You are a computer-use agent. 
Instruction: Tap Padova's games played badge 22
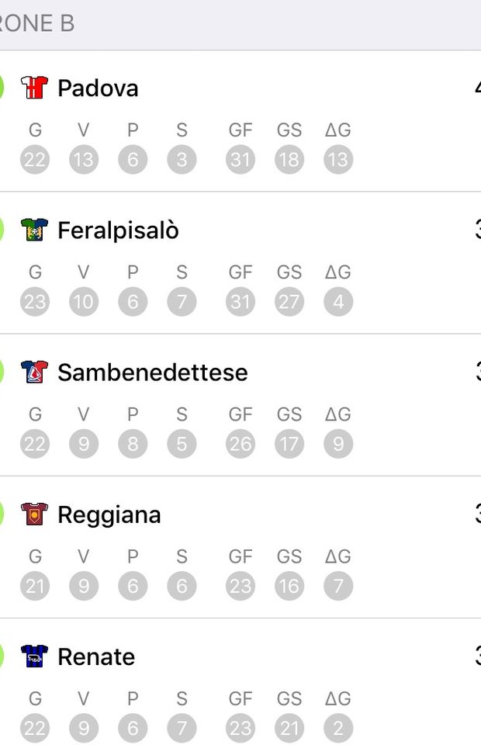[x=35, y=159]
